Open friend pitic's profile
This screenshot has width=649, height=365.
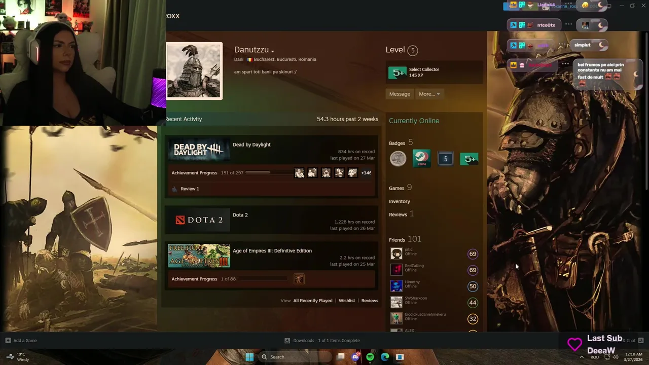click(x=408, y=249)
